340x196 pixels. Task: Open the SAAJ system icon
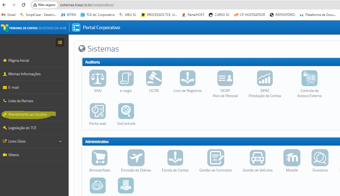pos(98,78)
